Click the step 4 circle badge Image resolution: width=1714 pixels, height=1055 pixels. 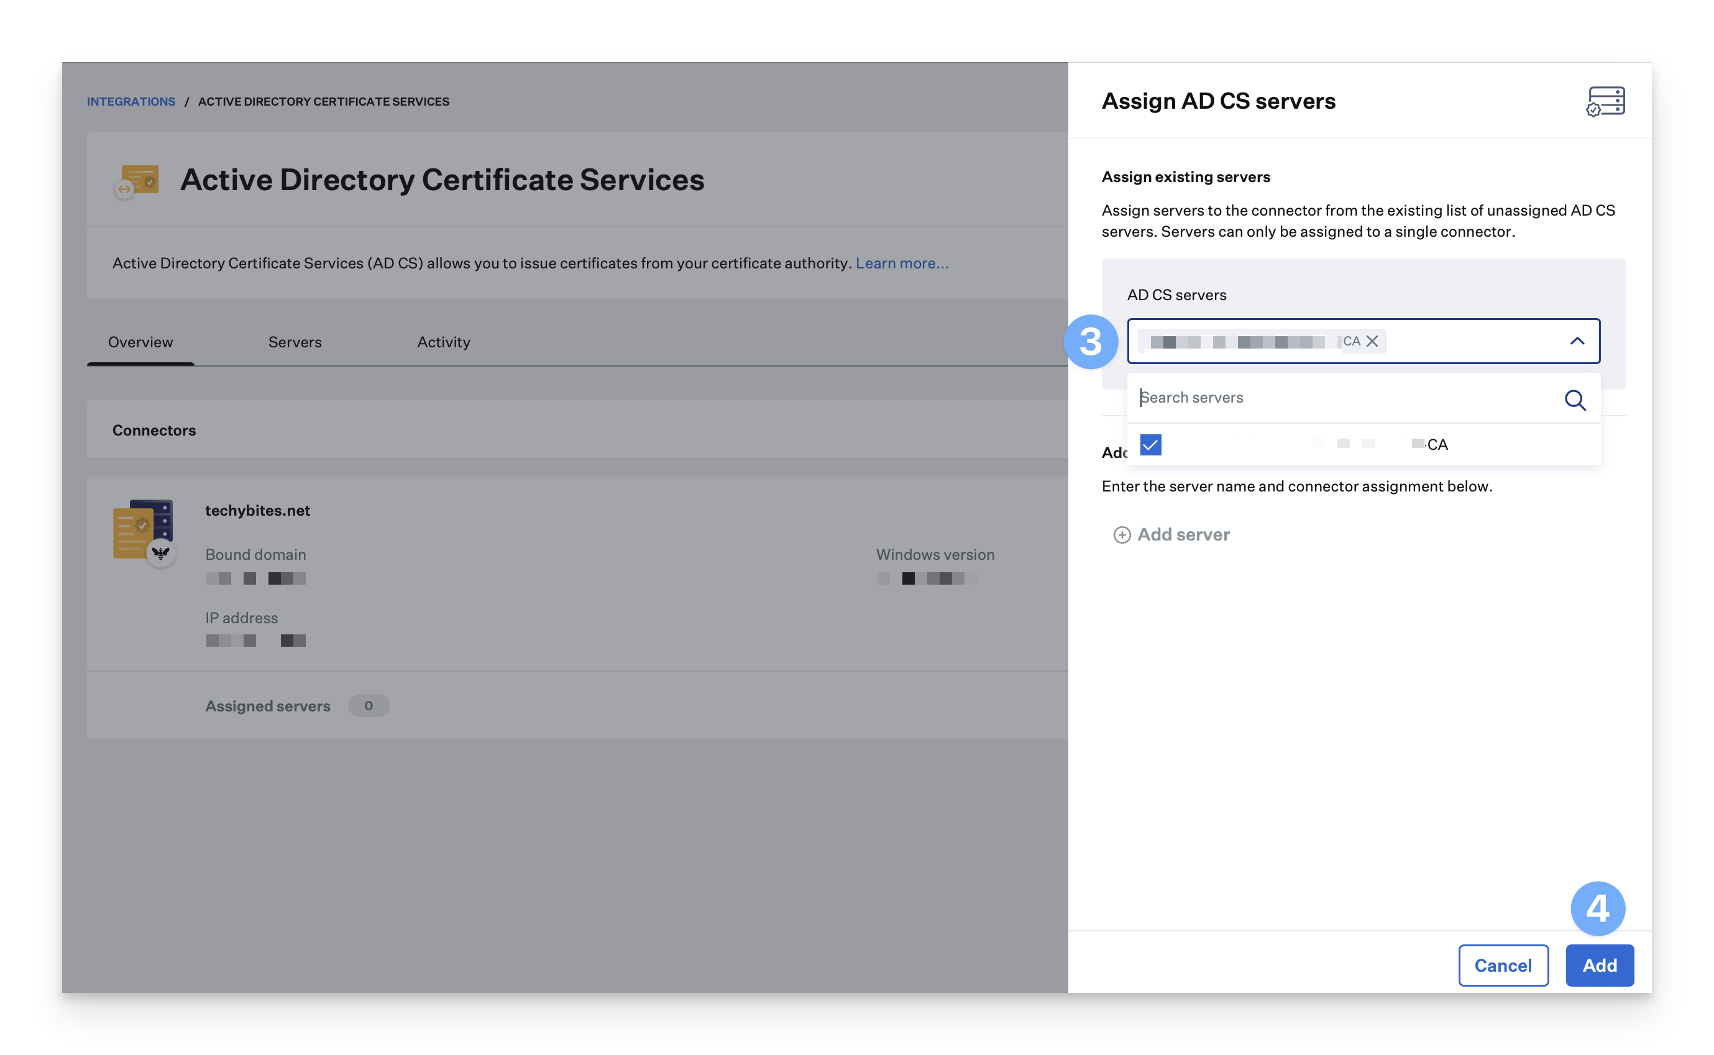[1597, 908]
